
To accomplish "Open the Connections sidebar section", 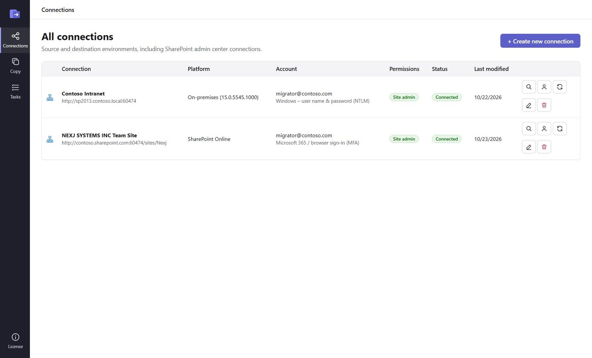I will (15, 40).
